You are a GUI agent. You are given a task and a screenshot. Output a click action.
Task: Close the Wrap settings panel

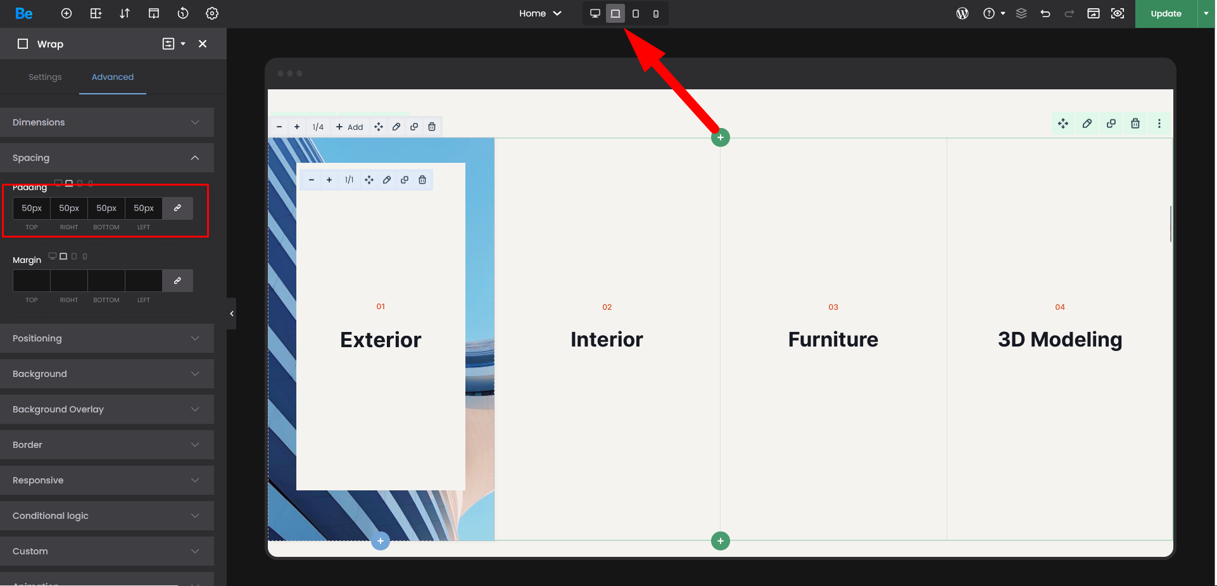203,44
